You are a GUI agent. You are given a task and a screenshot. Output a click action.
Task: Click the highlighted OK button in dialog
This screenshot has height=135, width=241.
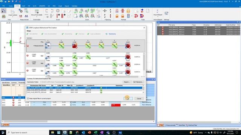point(128,99)
